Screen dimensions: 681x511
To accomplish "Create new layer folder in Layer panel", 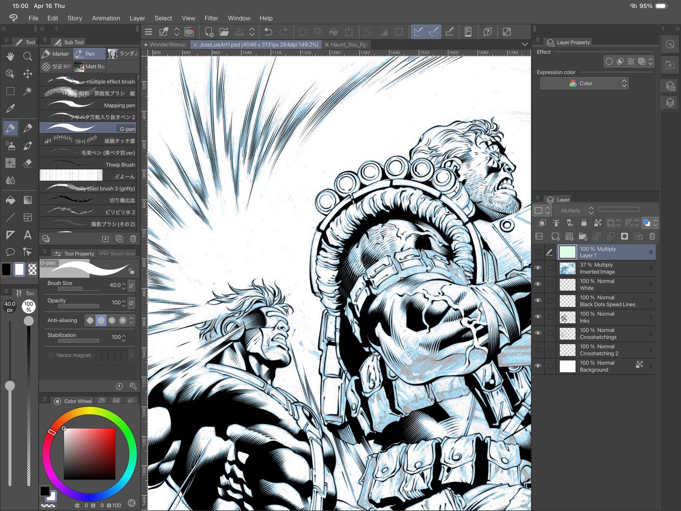I will click(x=583, y=236).
